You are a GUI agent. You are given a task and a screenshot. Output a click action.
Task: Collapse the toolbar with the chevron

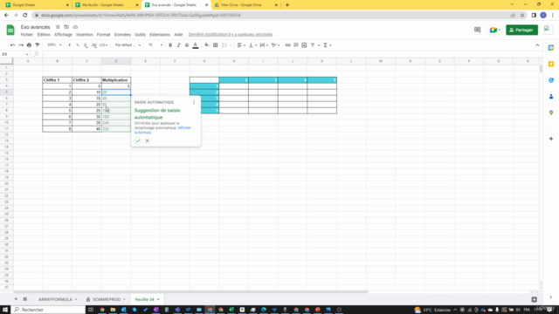click(x=537, y=45)
